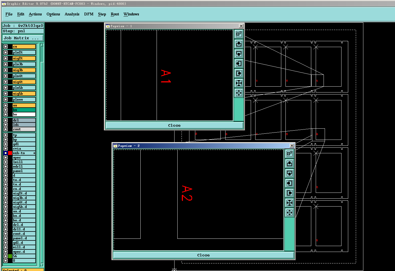
Task: Select the bs layer name
Action: (x=24, y=110)
